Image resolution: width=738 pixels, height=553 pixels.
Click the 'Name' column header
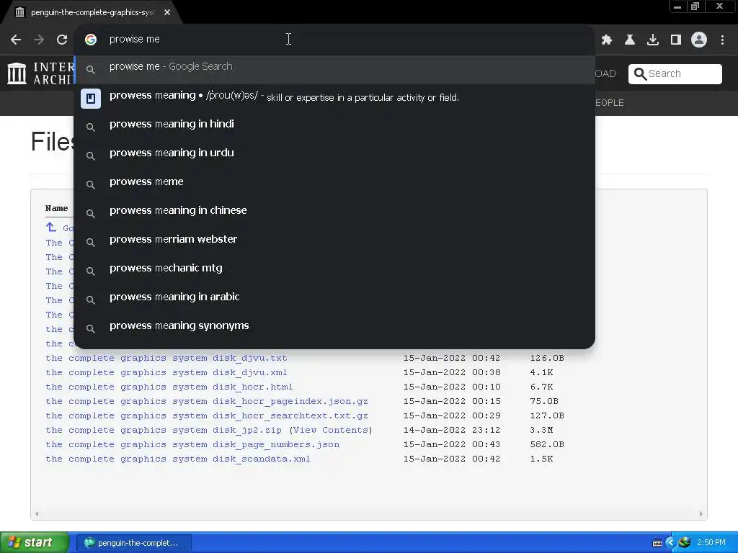[56, 208]
